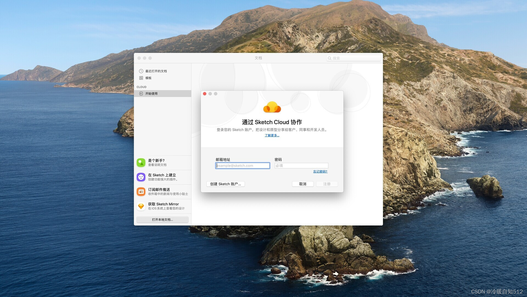Click the magnifier icon in search field
Screen dimensions: 527x297
[x=329, y=58]
